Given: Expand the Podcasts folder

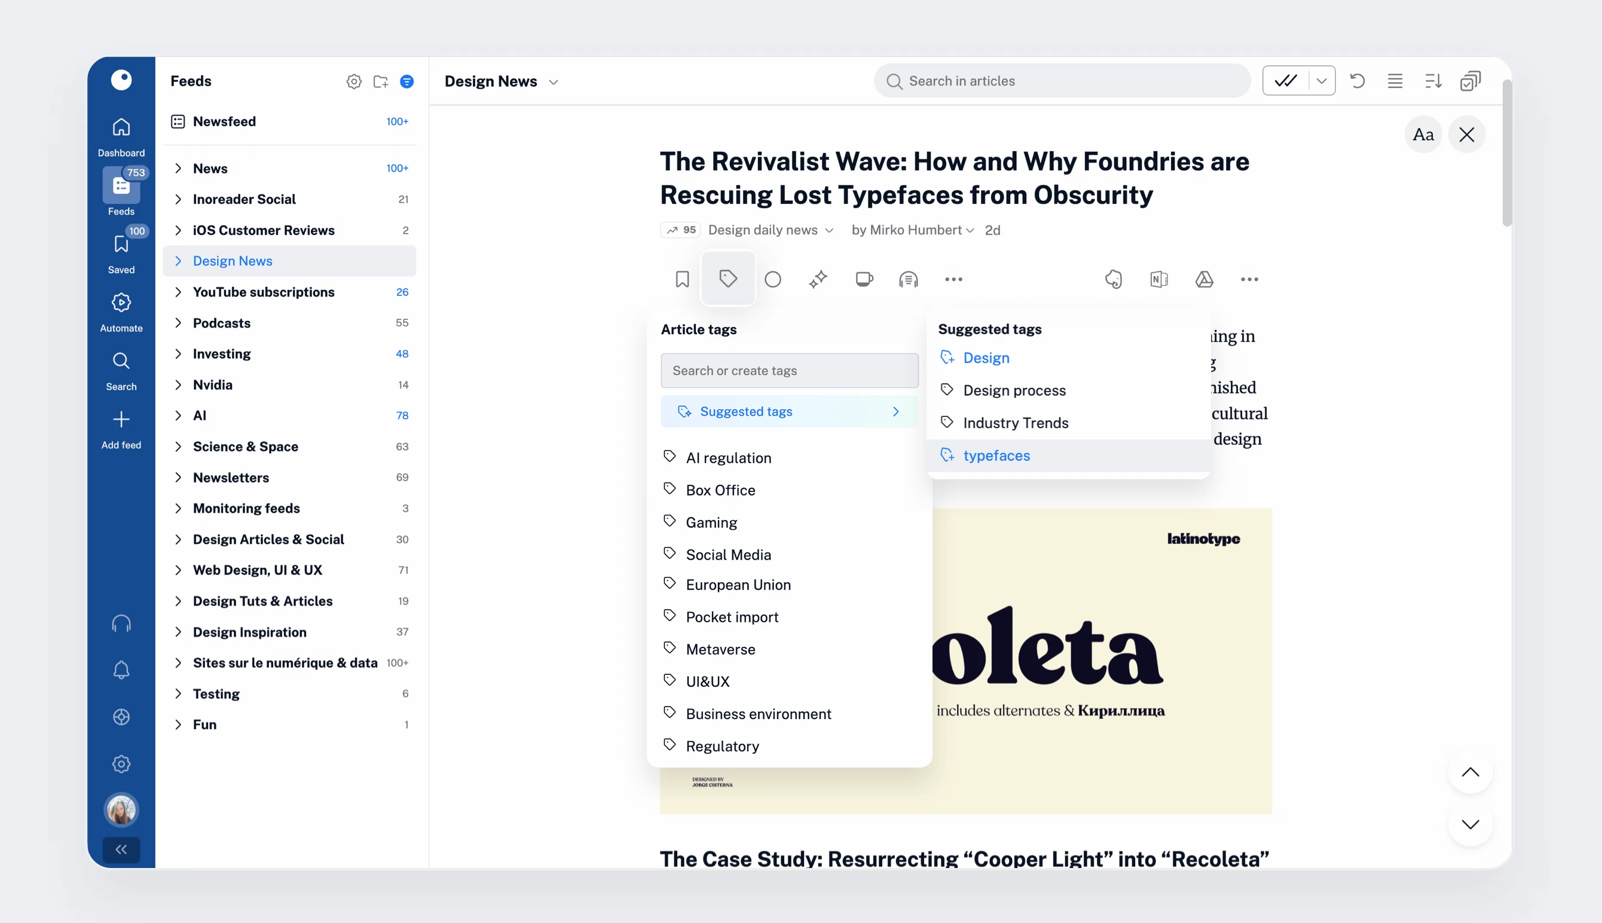Looking at the screenshot, I should point(178,323).
